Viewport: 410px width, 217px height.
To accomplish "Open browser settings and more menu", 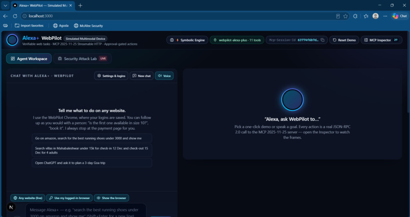I will click(385, 16).
